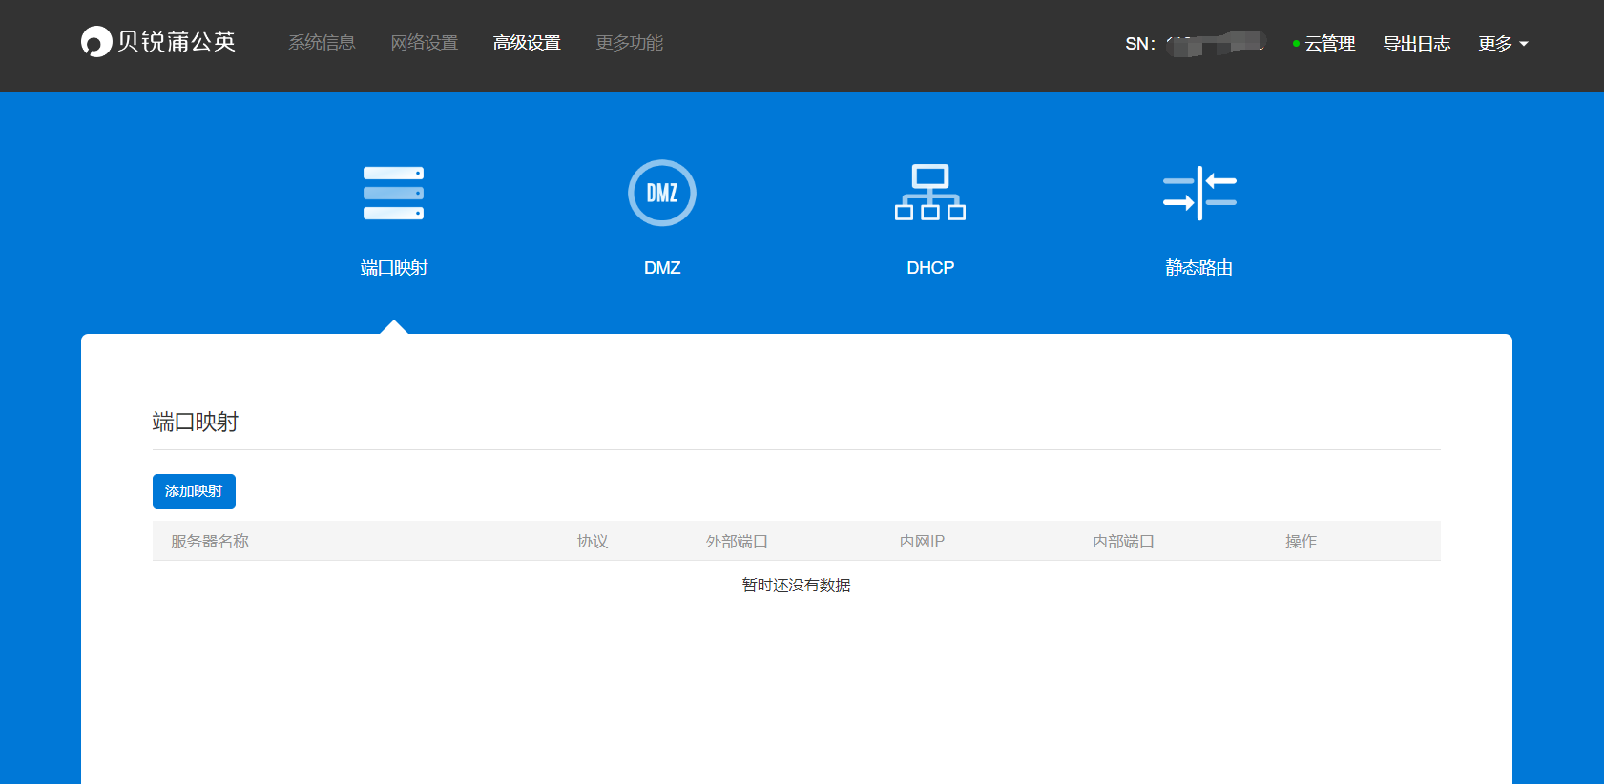Click the 暂时还没有数据 empty message
This screenshot has width=1604, height=784.
point(797,586)
